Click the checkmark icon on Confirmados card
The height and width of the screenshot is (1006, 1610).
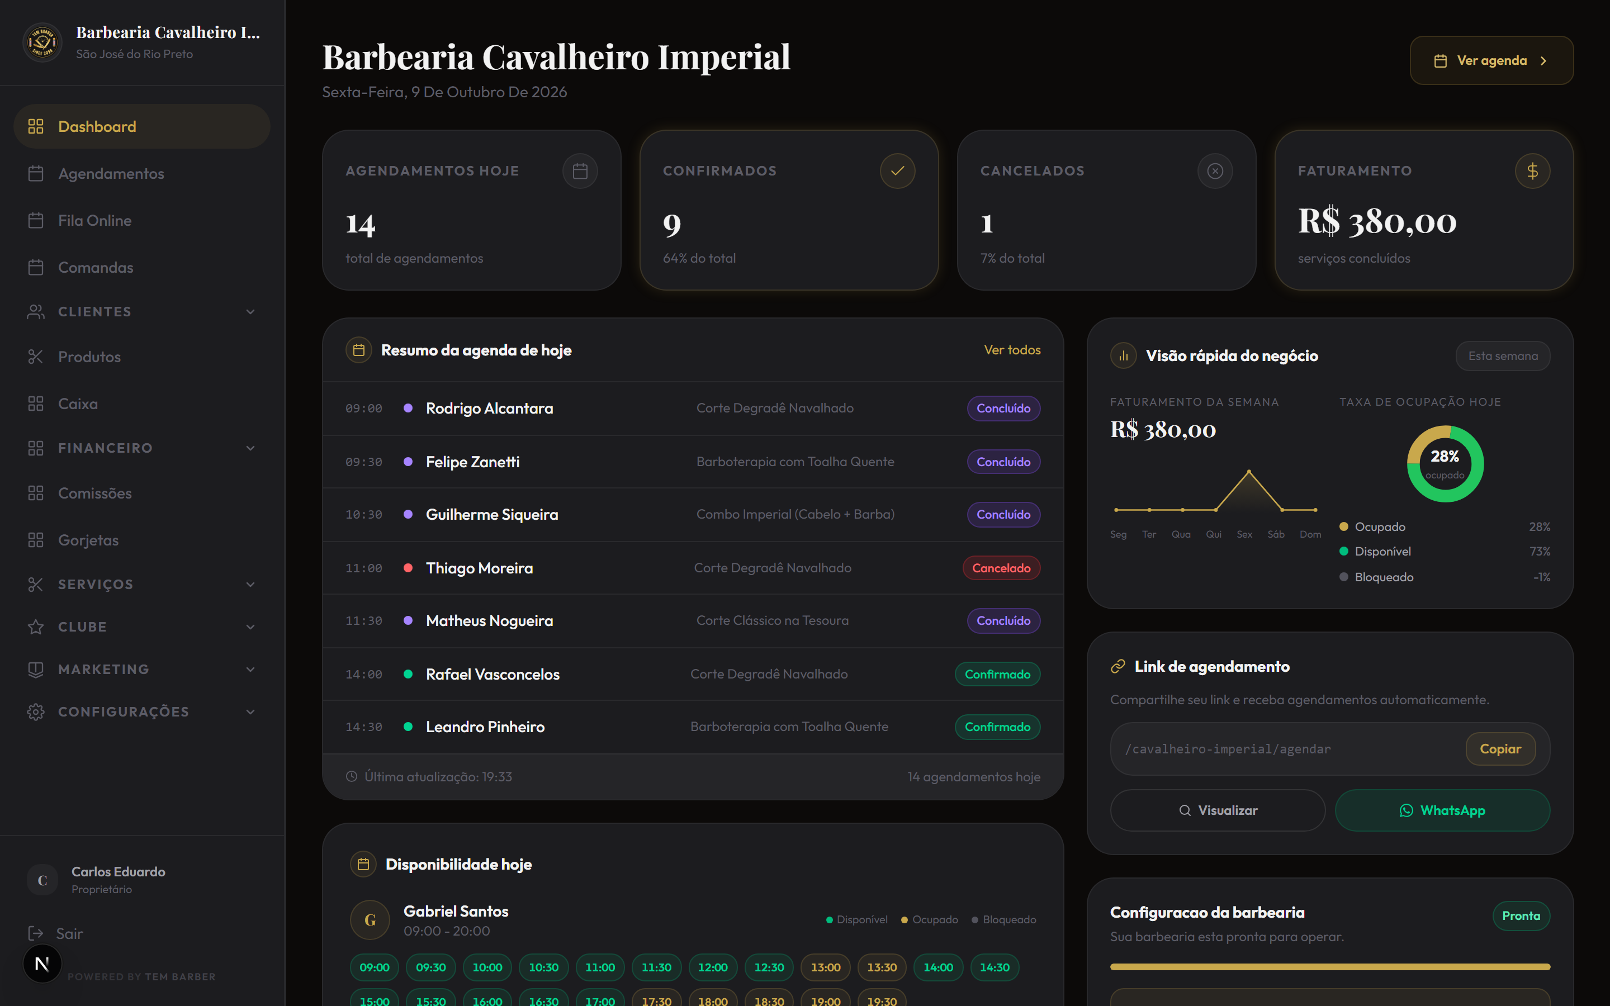897,171
